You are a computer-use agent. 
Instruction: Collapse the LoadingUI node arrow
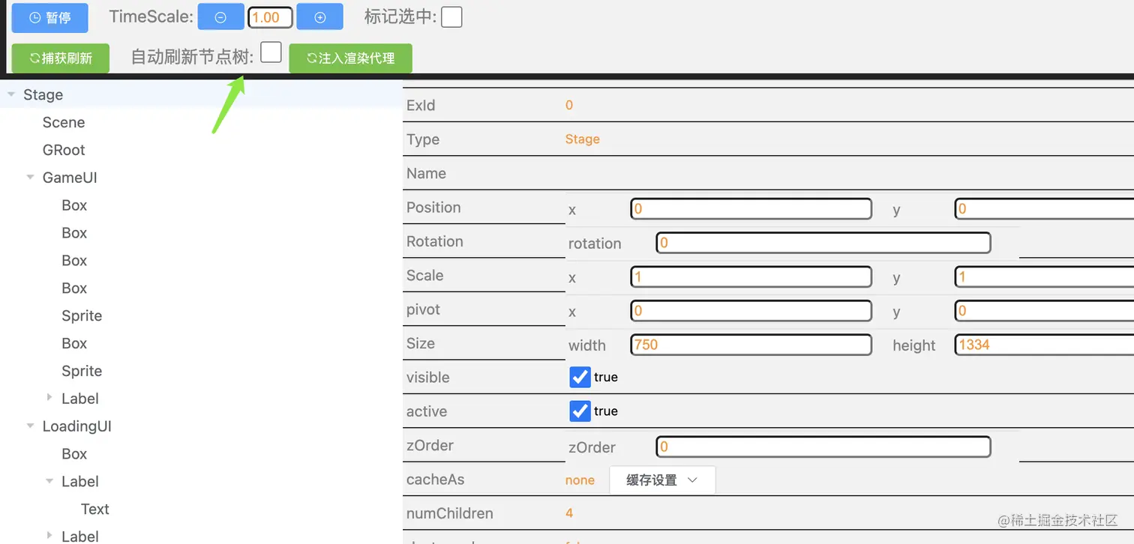click(x=31, y=426)
